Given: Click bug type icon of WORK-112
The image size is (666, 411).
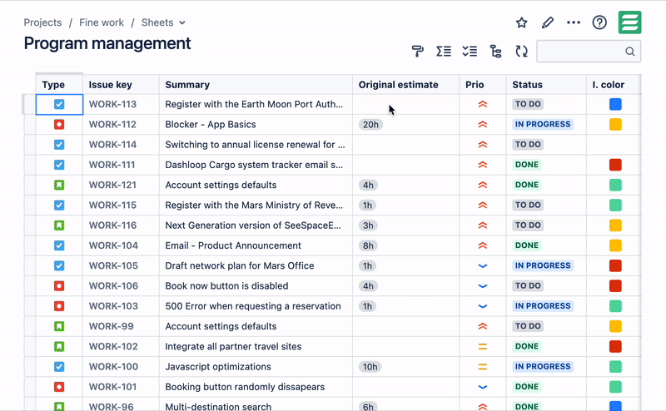Looking at the screenshot, I should tap(59, 125).
